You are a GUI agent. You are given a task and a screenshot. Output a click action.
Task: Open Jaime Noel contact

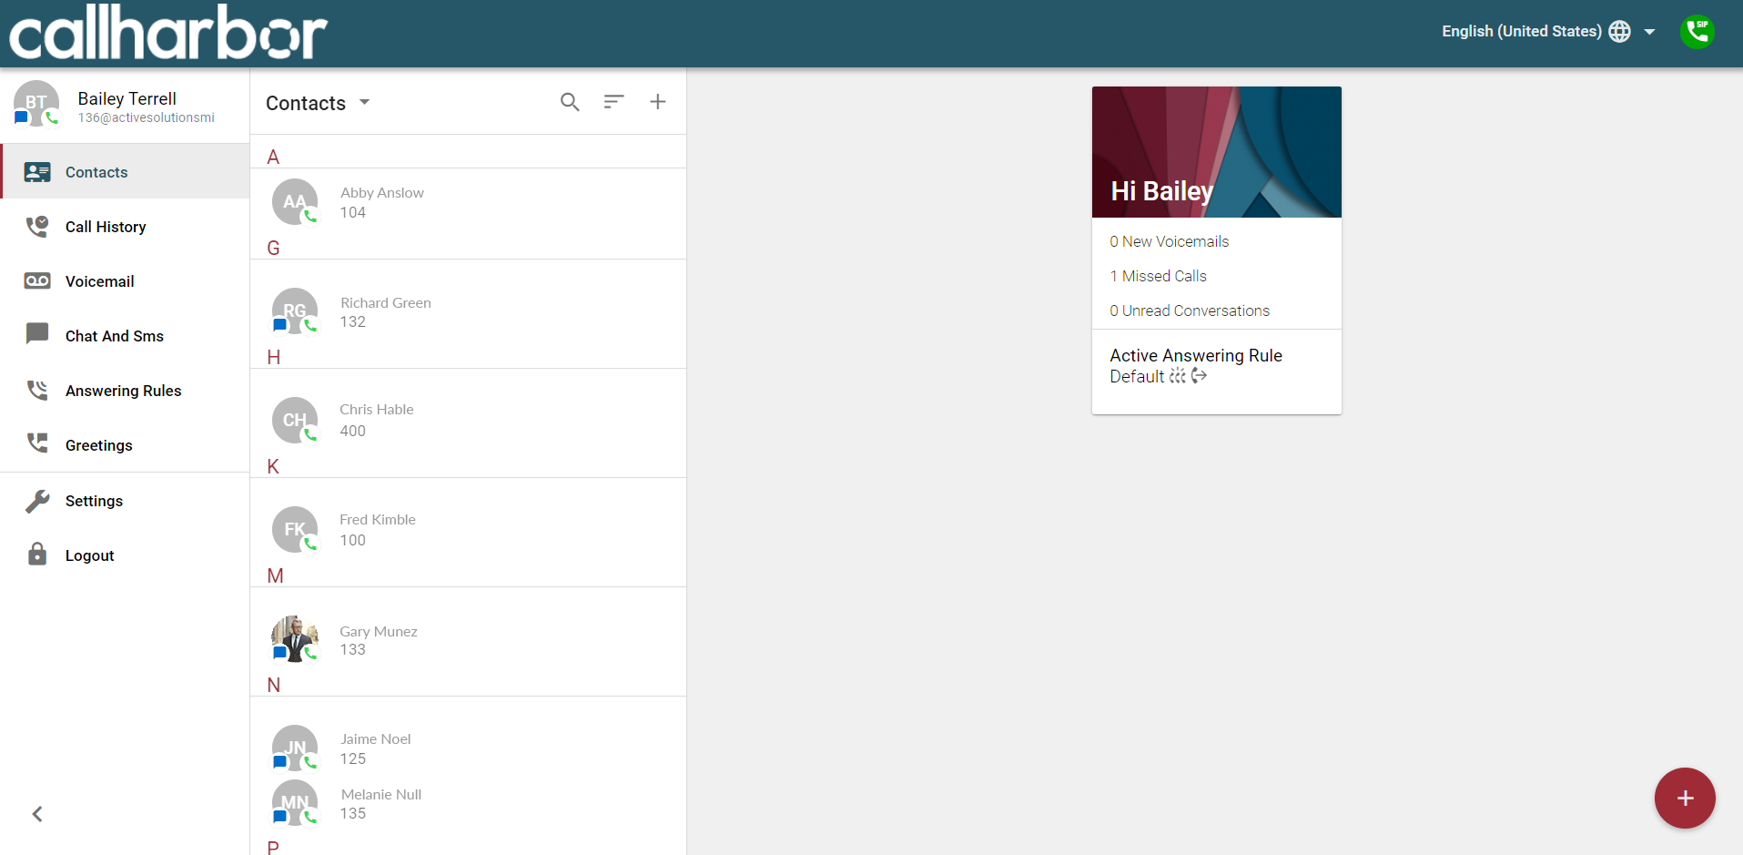468,748
